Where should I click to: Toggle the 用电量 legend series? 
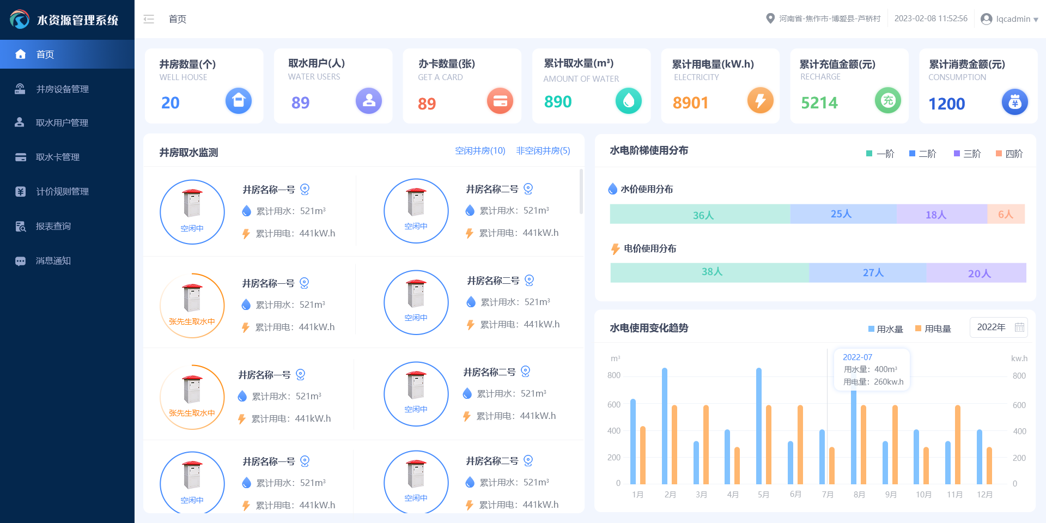(x=933, y=329)
